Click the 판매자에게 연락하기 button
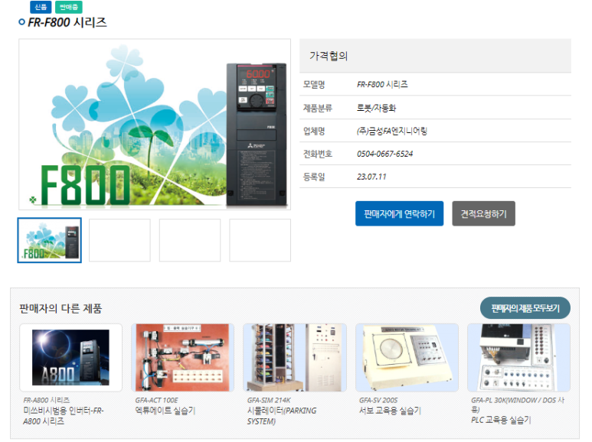Image resolution: width=592 pixels, height=442 pixels. click(x=399, y=213)
